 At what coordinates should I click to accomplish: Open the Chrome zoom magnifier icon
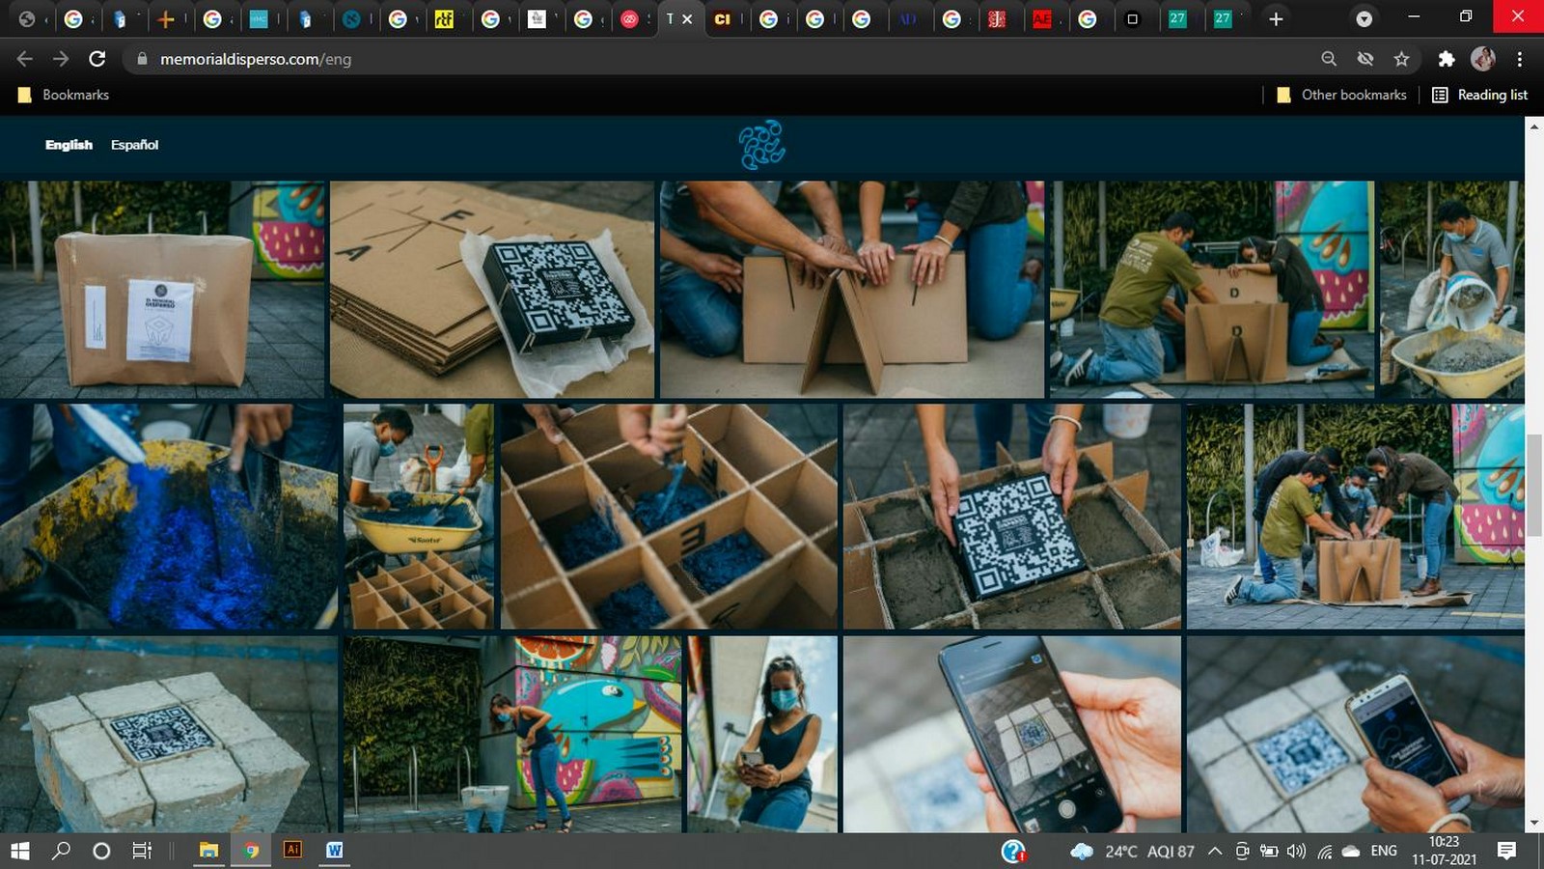click(x=1329, y=59)
